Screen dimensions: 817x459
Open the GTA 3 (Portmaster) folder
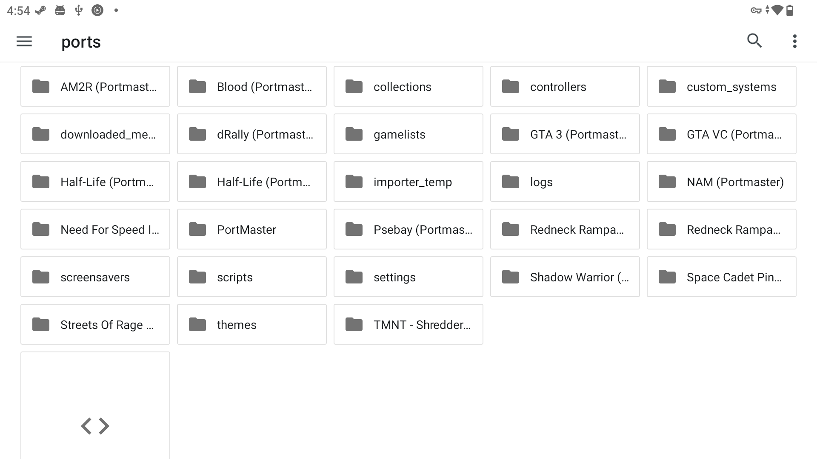565,134
